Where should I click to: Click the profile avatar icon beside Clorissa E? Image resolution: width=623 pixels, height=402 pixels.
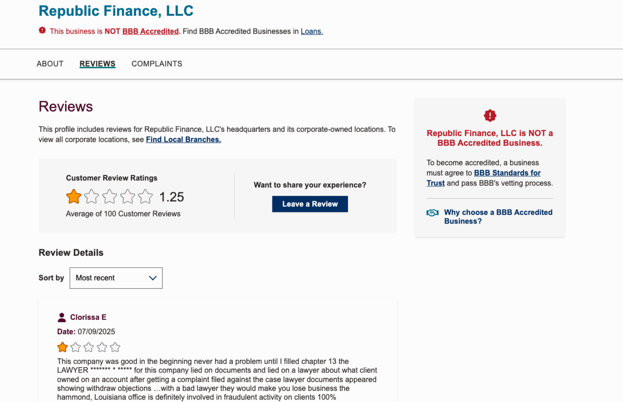tap(62, 317)
